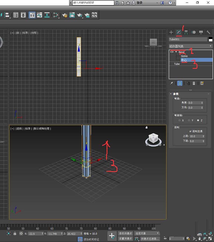Open the Utilities wrench panel
Viewport: 214px width, 242px height.
[x=208, y=32]
